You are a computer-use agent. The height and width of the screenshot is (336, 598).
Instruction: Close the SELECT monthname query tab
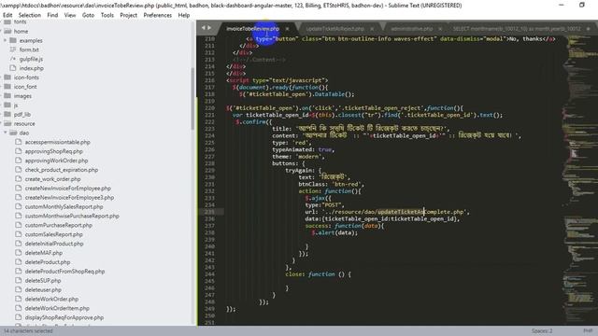click(588, 29)
